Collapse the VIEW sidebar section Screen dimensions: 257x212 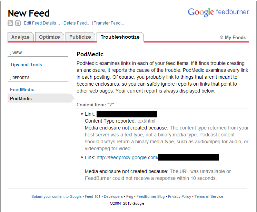click(16, 53)
